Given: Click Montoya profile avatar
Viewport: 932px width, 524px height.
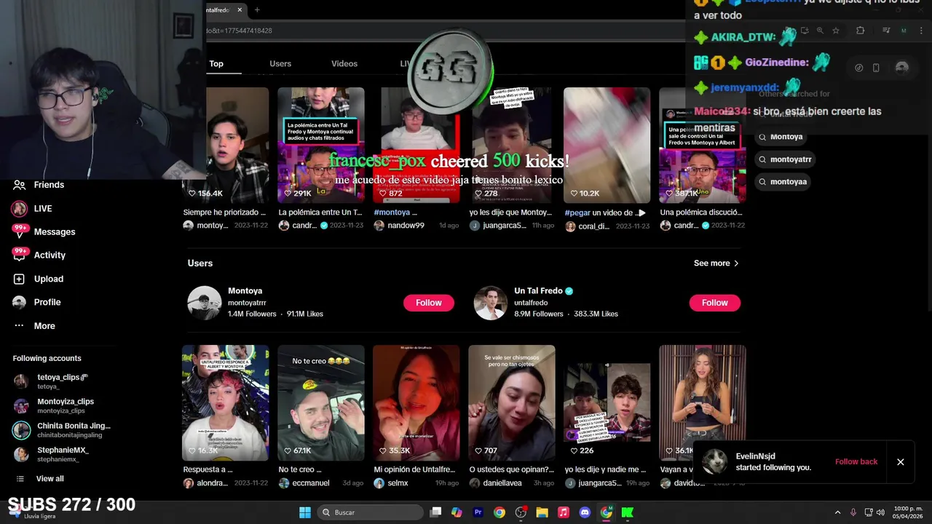Looking at the screenshot, I should [204, 303].
